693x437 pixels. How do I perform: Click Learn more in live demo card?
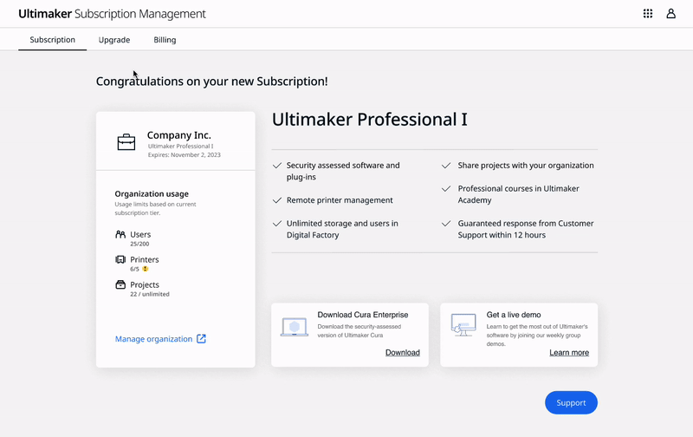(x=569, y=353)
